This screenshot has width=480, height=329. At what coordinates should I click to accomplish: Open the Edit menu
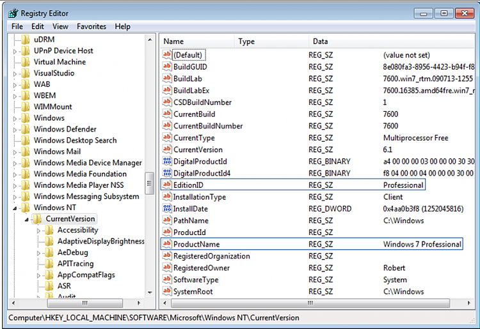pyautogui.click(x=38, y=27)
